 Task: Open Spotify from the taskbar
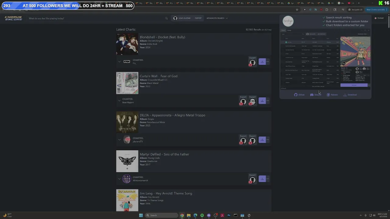coord(202,215)
